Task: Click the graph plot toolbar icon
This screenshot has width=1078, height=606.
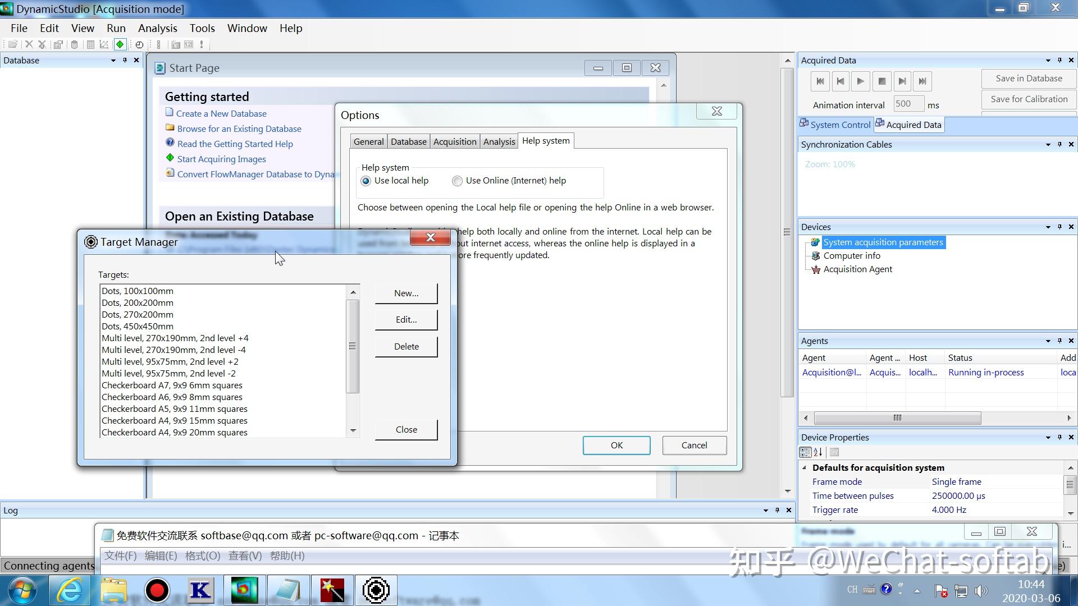Action: pos(104,44)
